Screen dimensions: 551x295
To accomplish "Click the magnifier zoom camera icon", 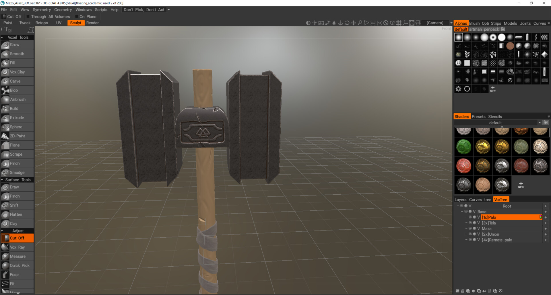I will click(x=360, y=23).
